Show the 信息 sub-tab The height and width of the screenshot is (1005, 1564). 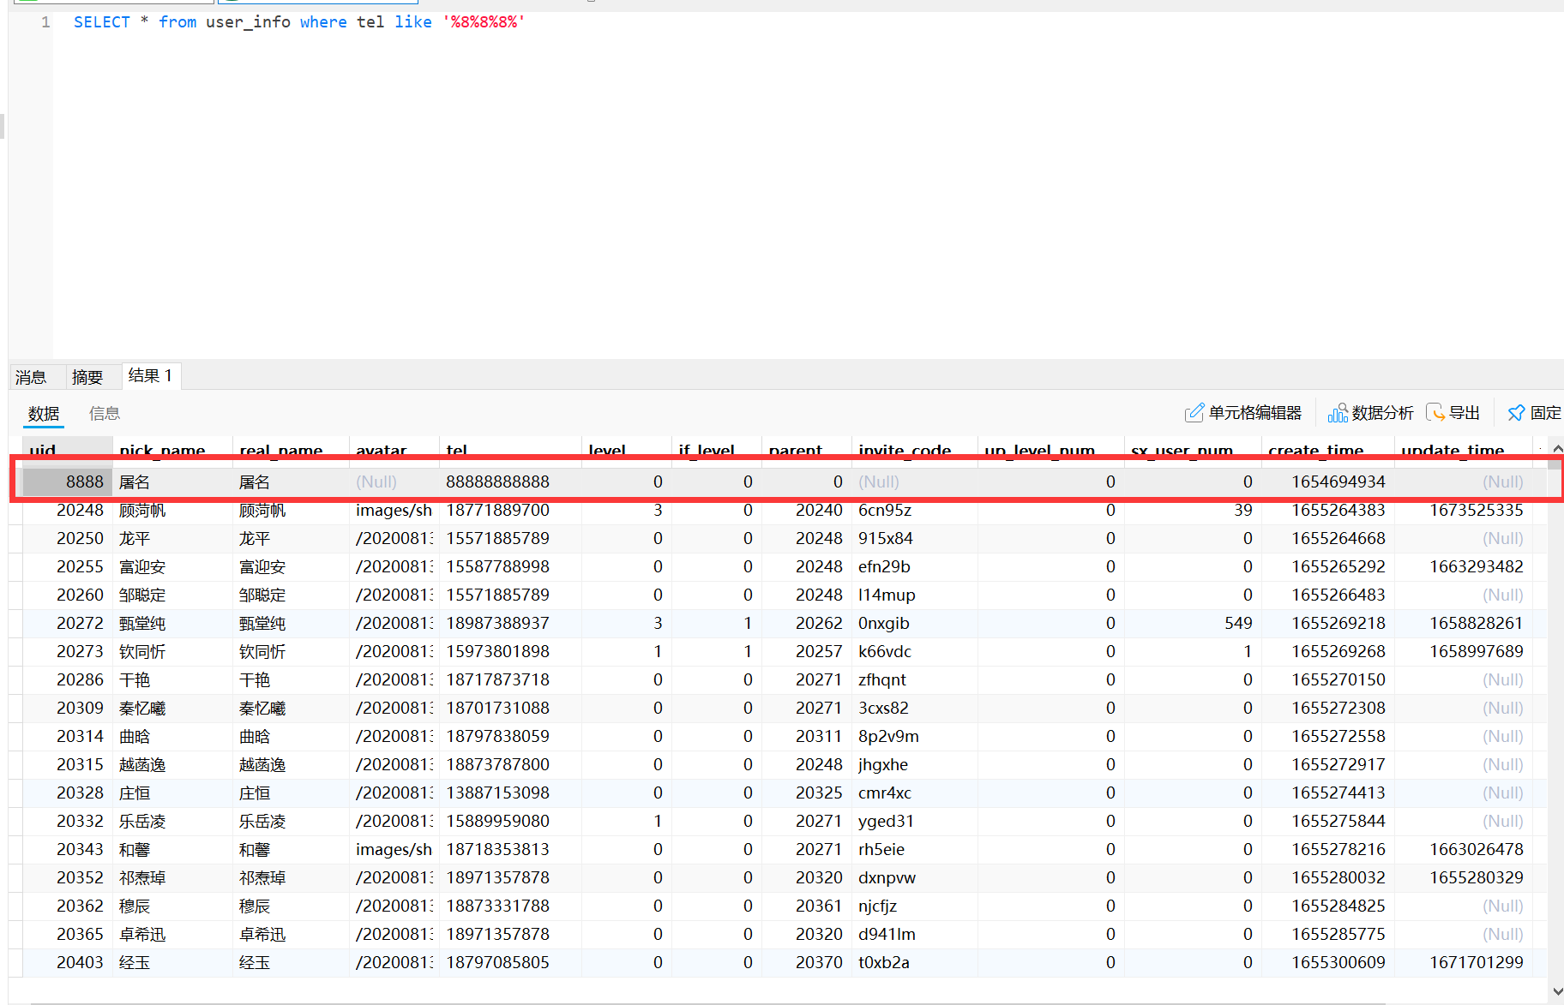point(105,414)
